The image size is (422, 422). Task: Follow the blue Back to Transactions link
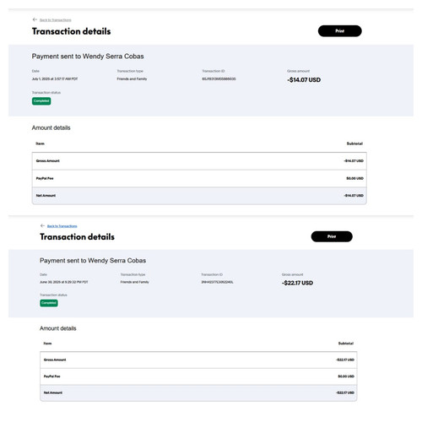coord(62,226)
